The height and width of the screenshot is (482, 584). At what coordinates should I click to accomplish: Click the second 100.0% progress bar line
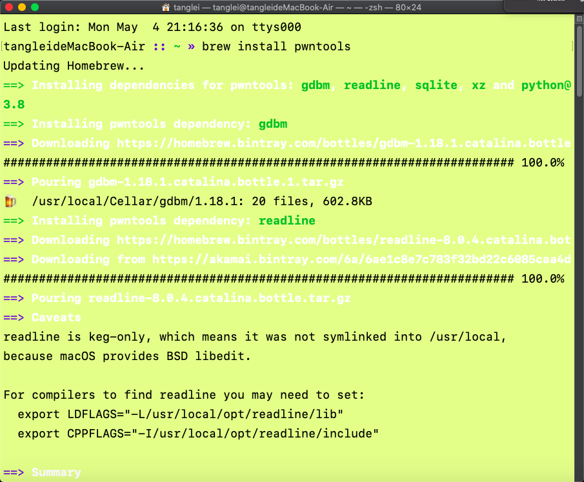point(284,279)
